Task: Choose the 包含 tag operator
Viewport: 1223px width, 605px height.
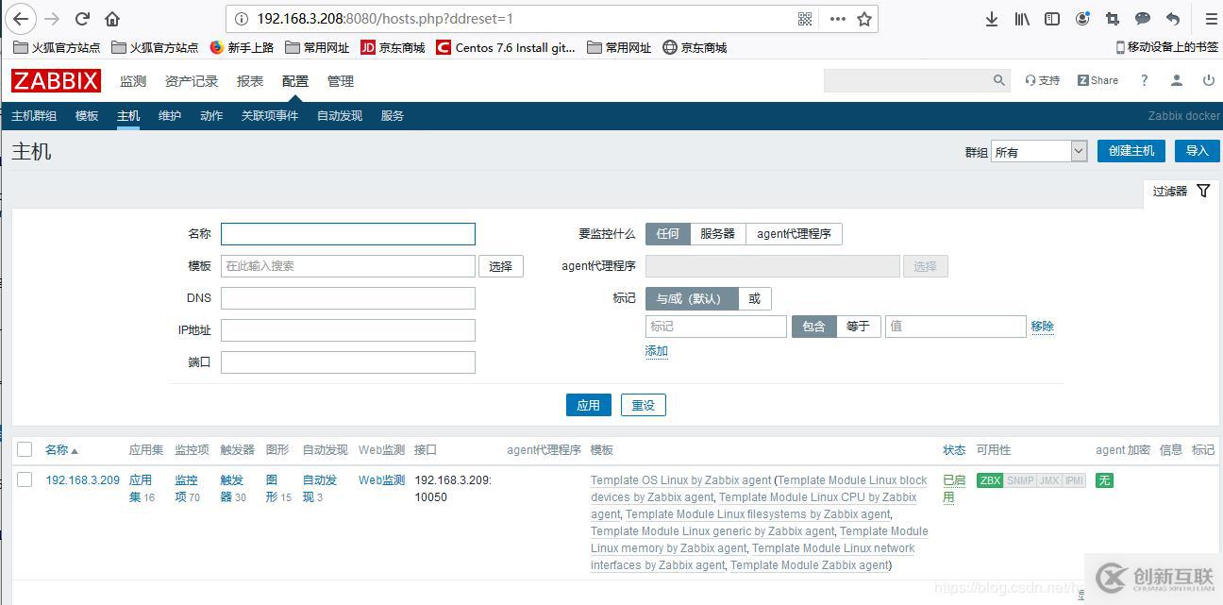Action: point(814,327)
